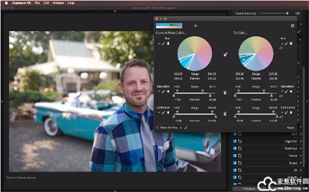Screen dimensions: 309x192
Task: Click the brush icon beside Show Overlay
Action: 186,128
